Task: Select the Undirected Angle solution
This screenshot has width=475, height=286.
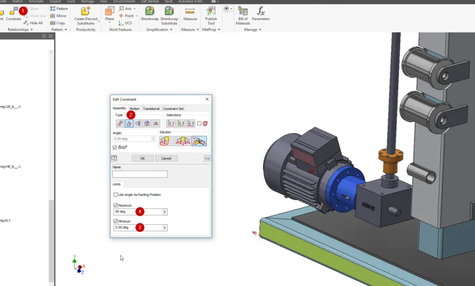Action: point(183,141)
